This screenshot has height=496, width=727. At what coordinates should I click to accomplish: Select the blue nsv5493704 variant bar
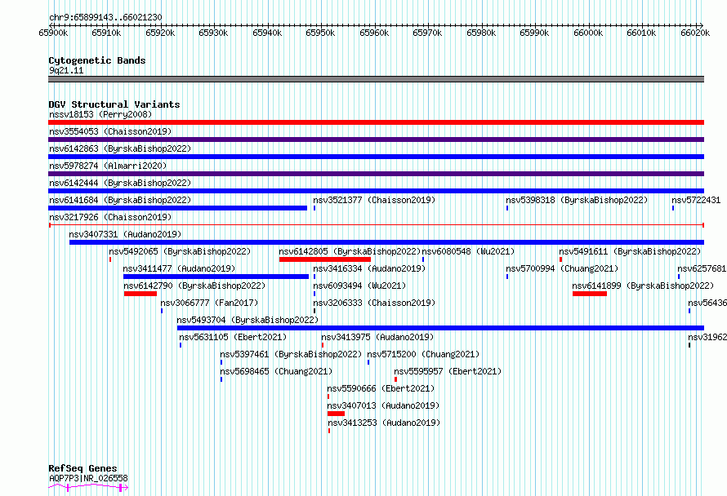[x=440, y=328]
